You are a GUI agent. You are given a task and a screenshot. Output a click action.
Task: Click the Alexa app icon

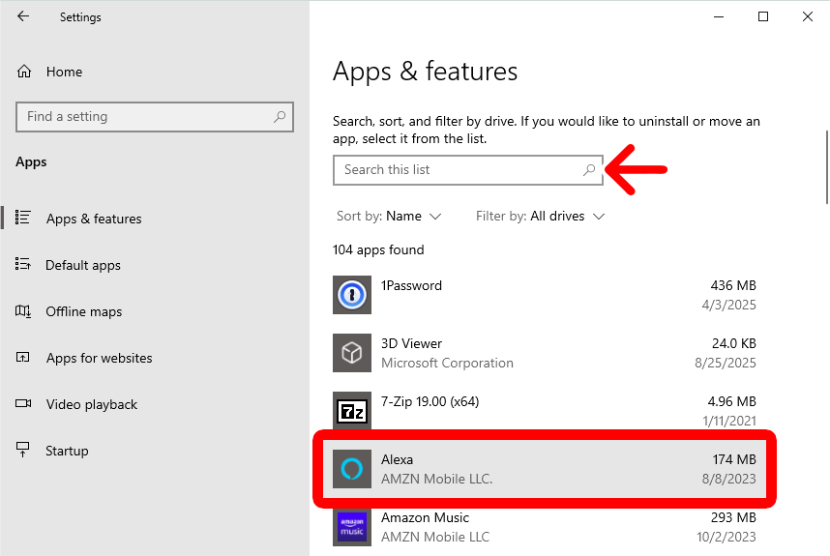(352, 469)
